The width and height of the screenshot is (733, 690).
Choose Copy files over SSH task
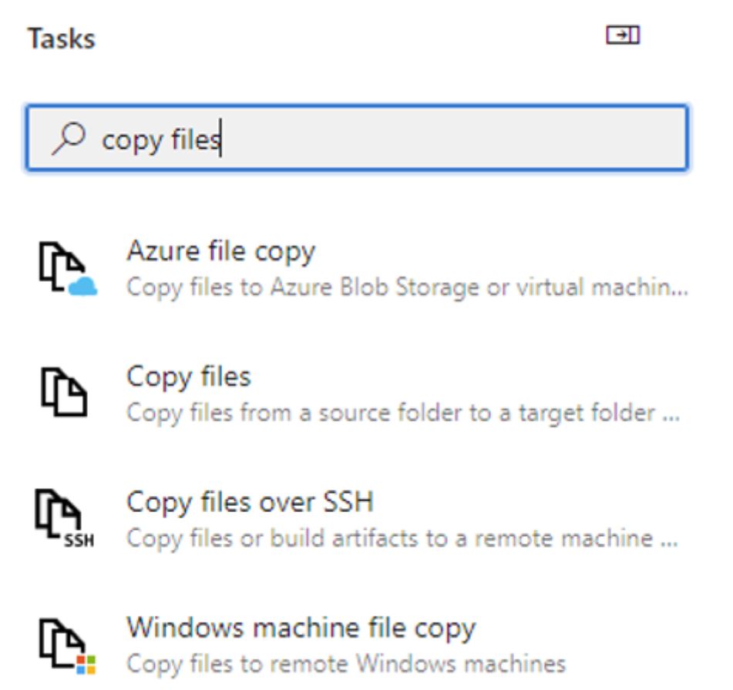(x=250, y=503)
